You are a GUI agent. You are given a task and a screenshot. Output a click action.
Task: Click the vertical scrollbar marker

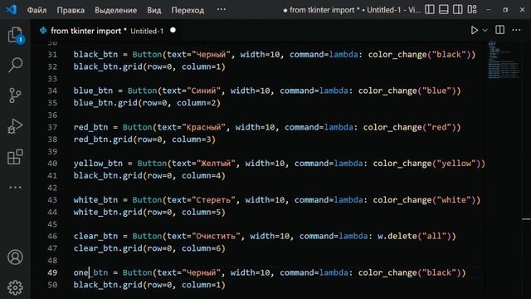pos(526,219)
